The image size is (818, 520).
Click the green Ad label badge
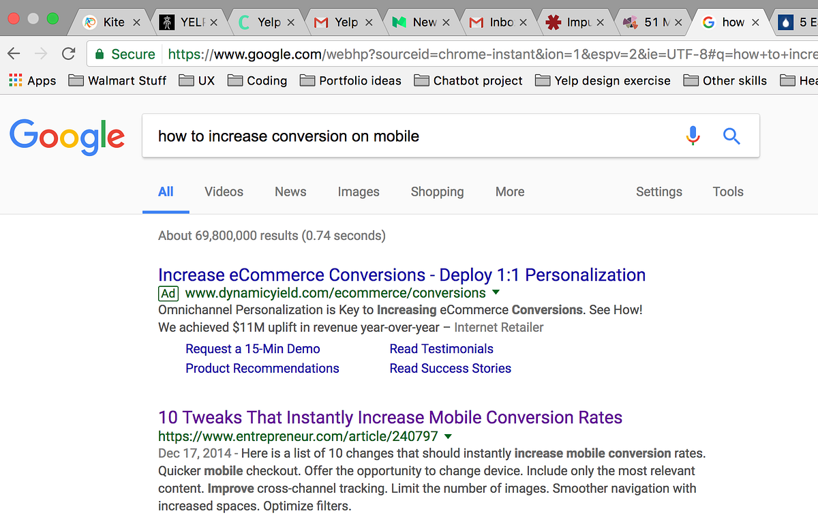tap(168, 294)
